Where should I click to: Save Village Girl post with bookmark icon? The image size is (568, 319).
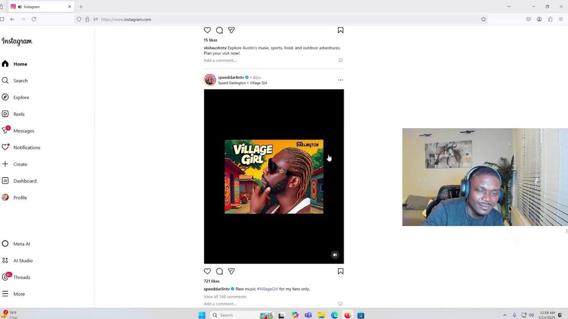click(x=340, y=271)
